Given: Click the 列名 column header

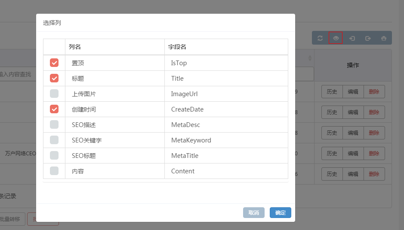Looking at the screenshot, I should point(115,47).
